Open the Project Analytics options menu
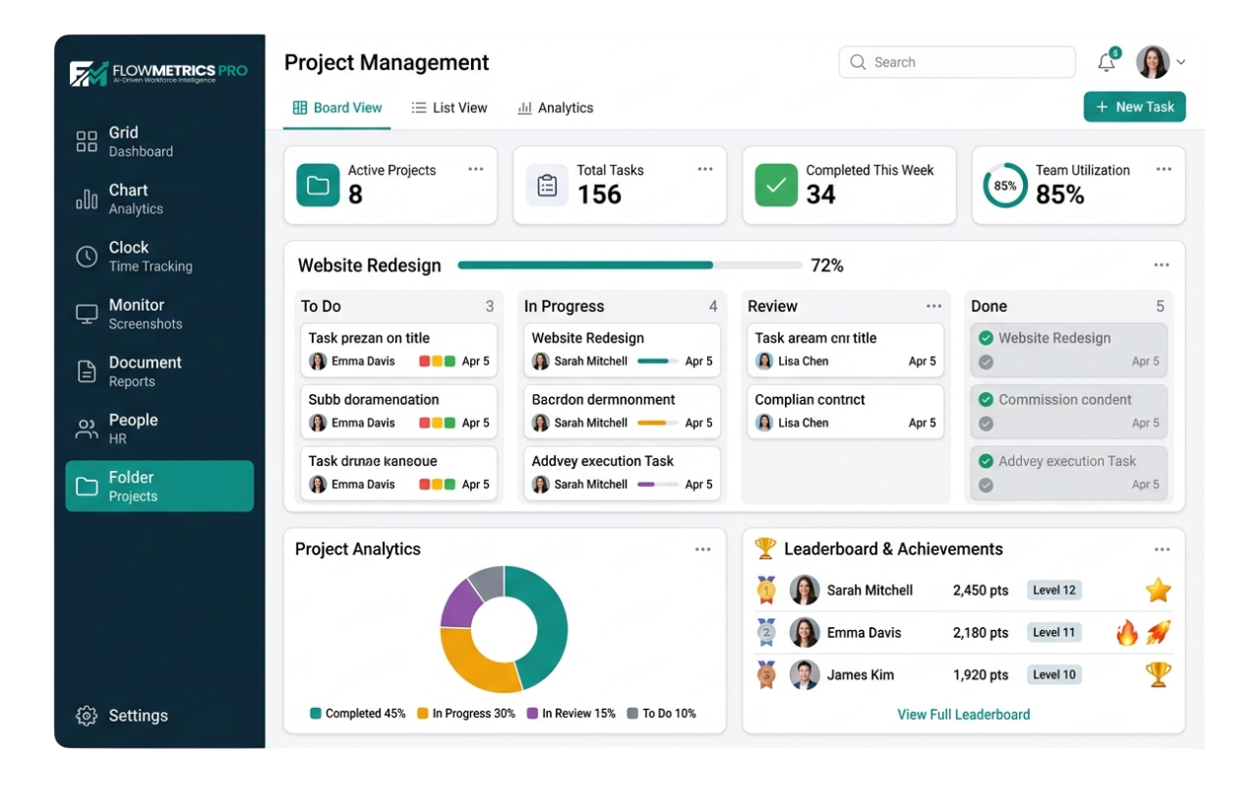Screen dimensions: 1259x807 coord(702,549)
